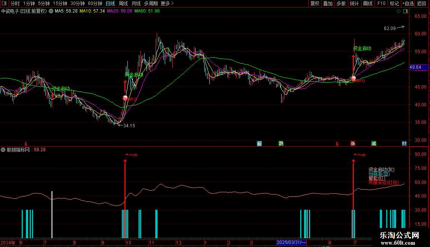The width and height of the screenshot is (430, 247).
Task: Click the 资金启动 label near October
Action: pos(134,75)
